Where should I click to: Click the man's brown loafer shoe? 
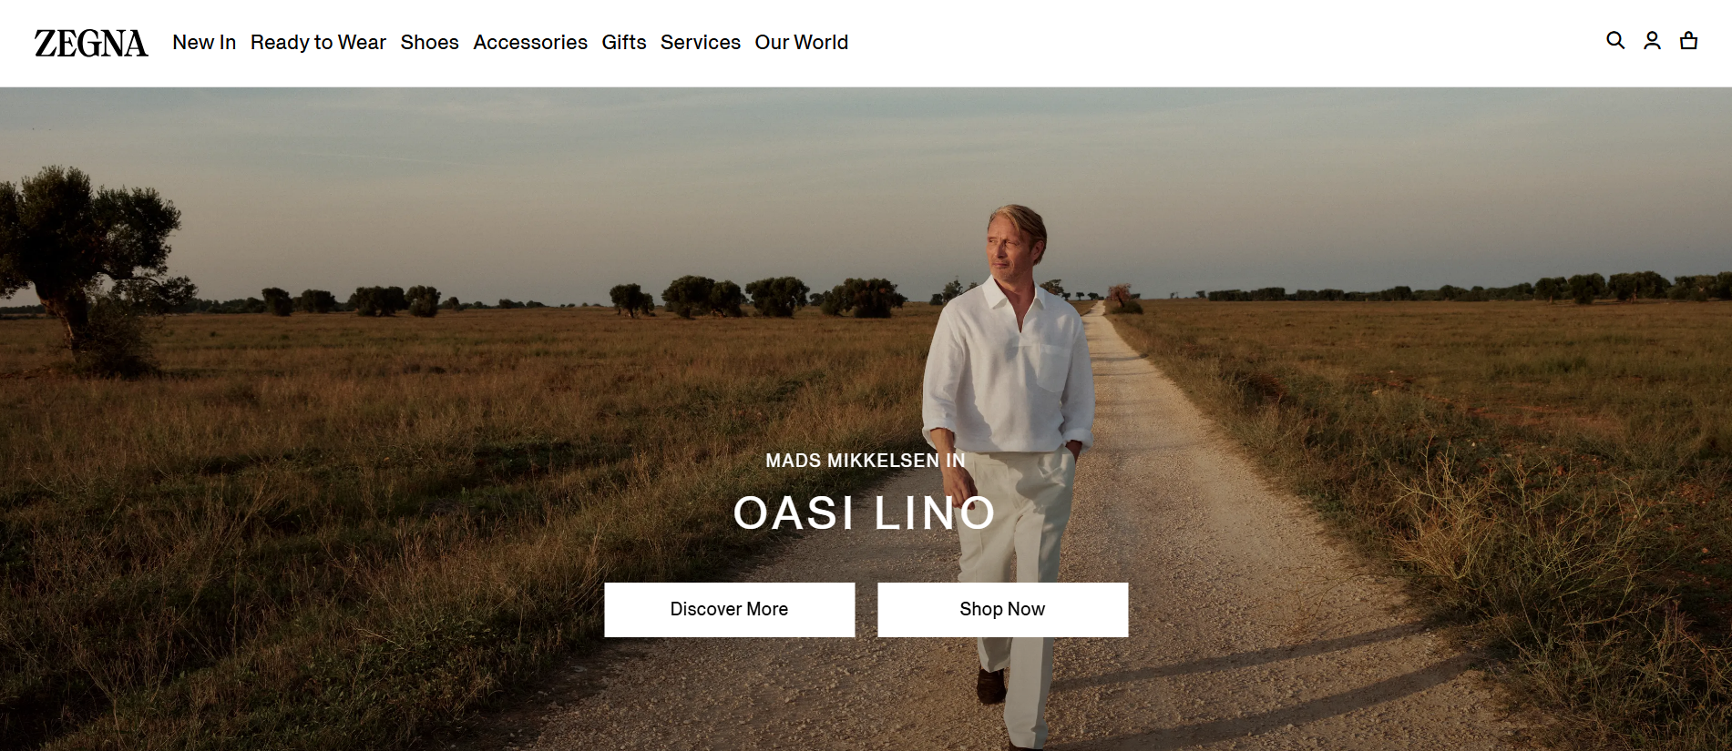pos(992,685)
